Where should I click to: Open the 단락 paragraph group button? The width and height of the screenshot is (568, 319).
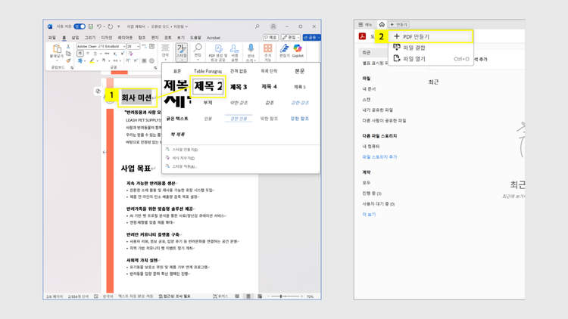(x=166, y=51)
